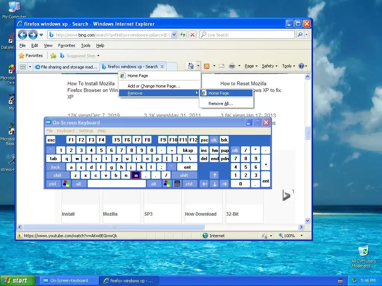Open How To Install Mozilla Firefox link

pos(93,90)
